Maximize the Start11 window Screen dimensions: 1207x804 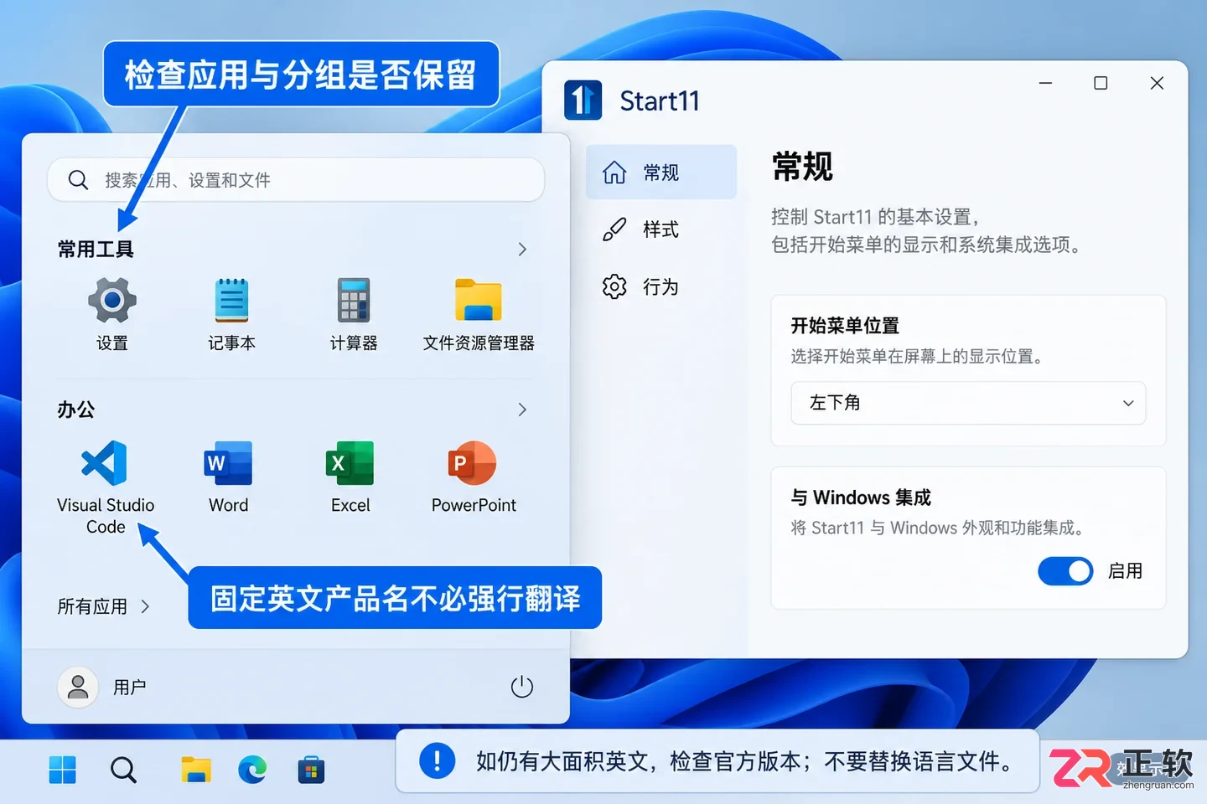[1101, 83]
